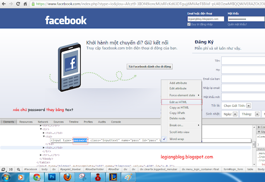Open the Windows Start orb
Image resolution: width=265 pixels, height=182 pixels.
coord(6,177)
